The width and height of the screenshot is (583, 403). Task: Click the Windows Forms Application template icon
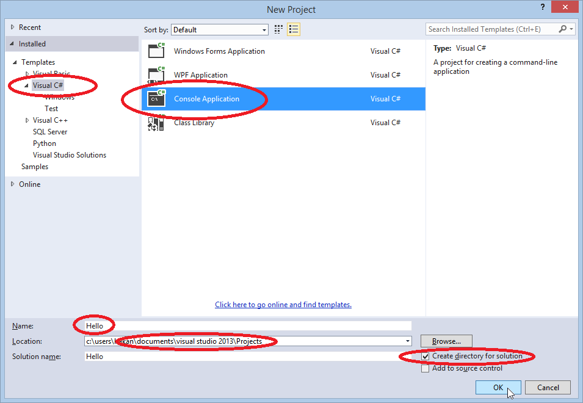pyautogui.click(x=156, y=51)
